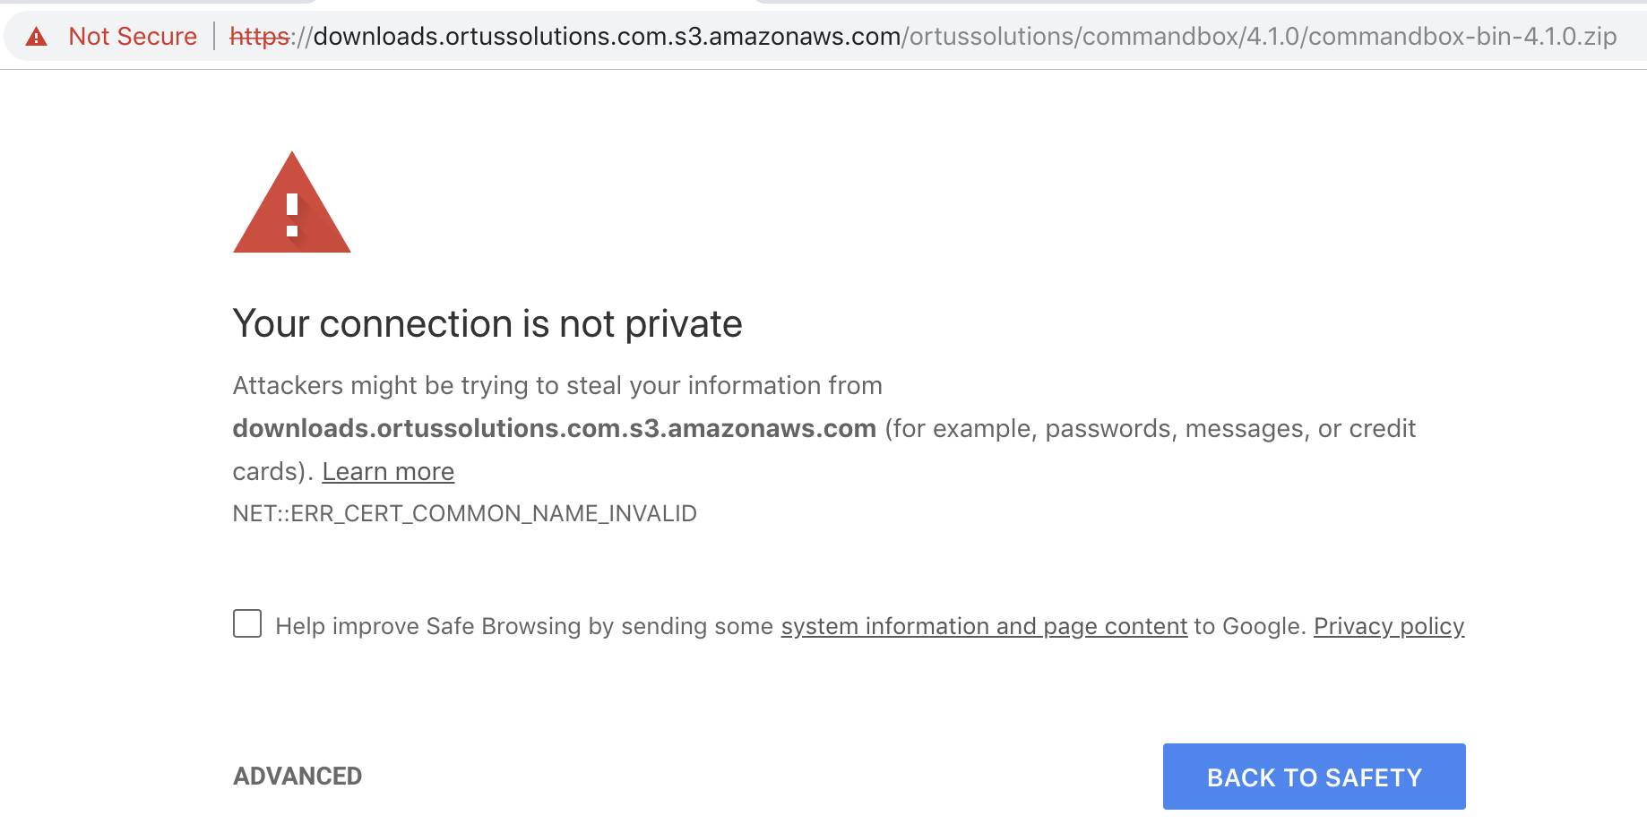Screen dimensions: 1647x824
Task: Click the 'Attackers might be trying' sentence
Action: click(557, 385)
